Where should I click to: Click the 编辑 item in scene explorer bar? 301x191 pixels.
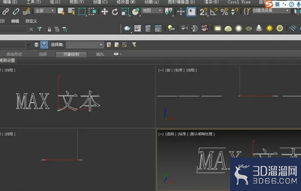pyautogui.click(x=15, y=21)
